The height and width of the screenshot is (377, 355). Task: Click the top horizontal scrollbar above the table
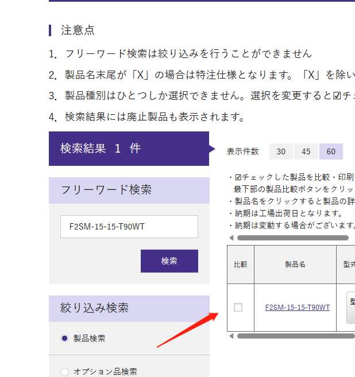pyautogui.click(x=293, y=238)
